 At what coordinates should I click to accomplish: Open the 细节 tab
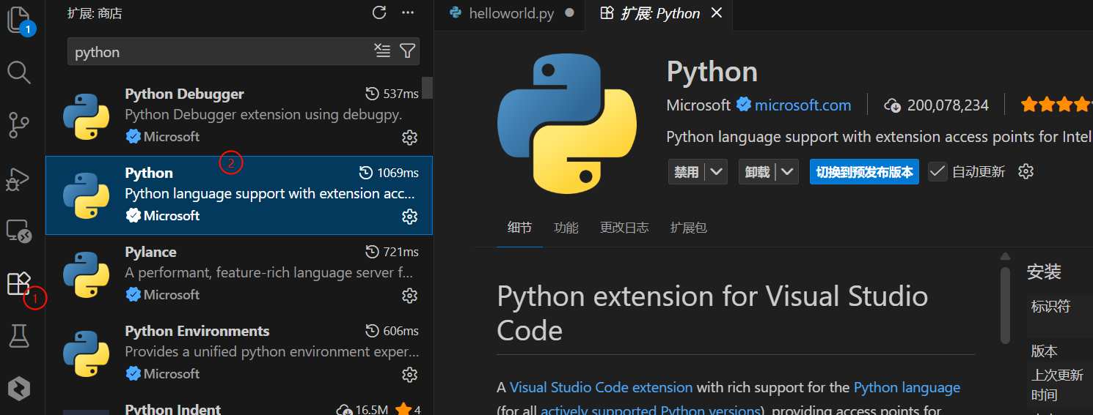pyautogui.click(x=519, y=228)
